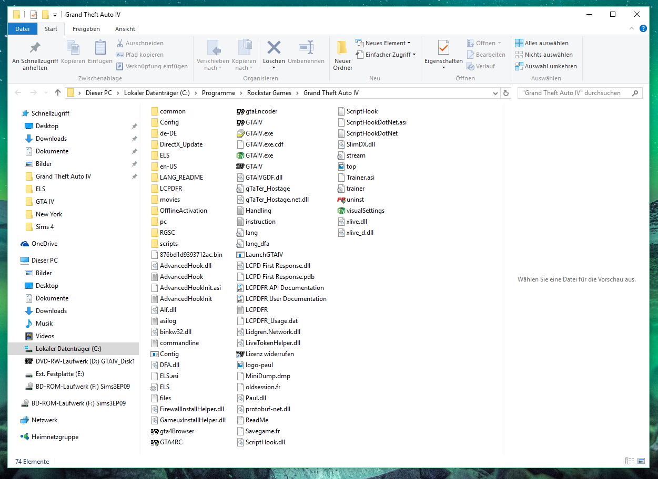The image size is (658, 479).
Task: Select the LCPDFR folder
Action: tap(166, 189)
